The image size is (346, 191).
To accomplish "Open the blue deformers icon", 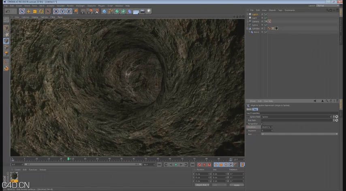I will point(130,11).
